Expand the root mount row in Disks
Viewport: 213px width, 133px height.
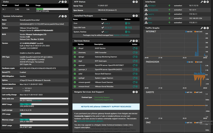(x=3, y=9)
